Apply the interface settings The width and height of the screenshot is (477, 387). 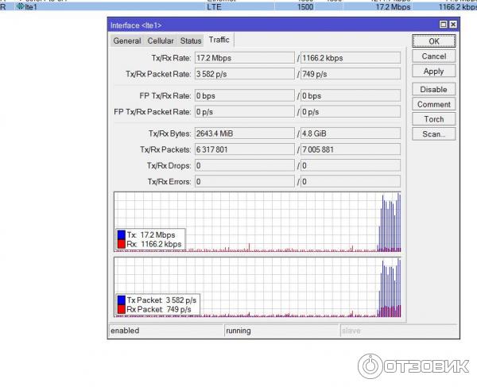click(434, 72)
